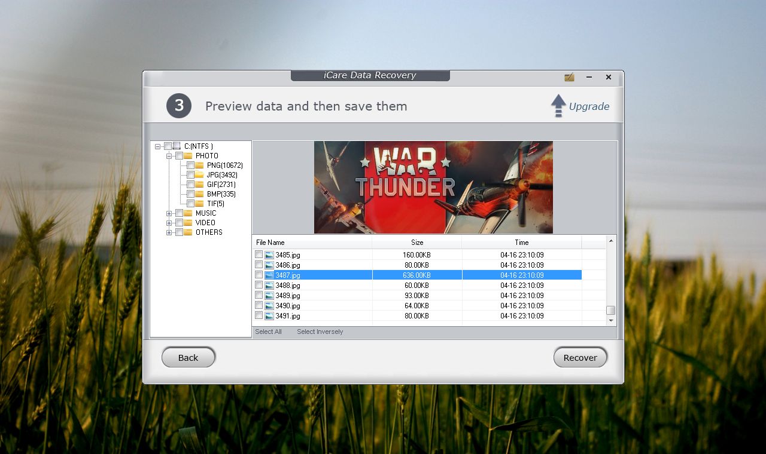Click the C:(NTFS) drive icon

point(177,146)
